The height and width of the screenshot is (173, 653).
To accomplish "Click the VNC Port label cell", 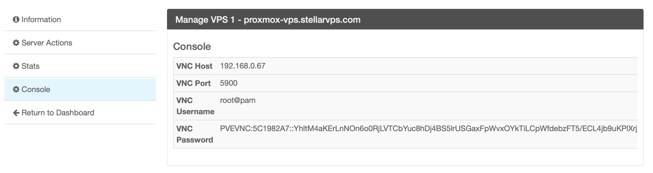I will (193, 83).
